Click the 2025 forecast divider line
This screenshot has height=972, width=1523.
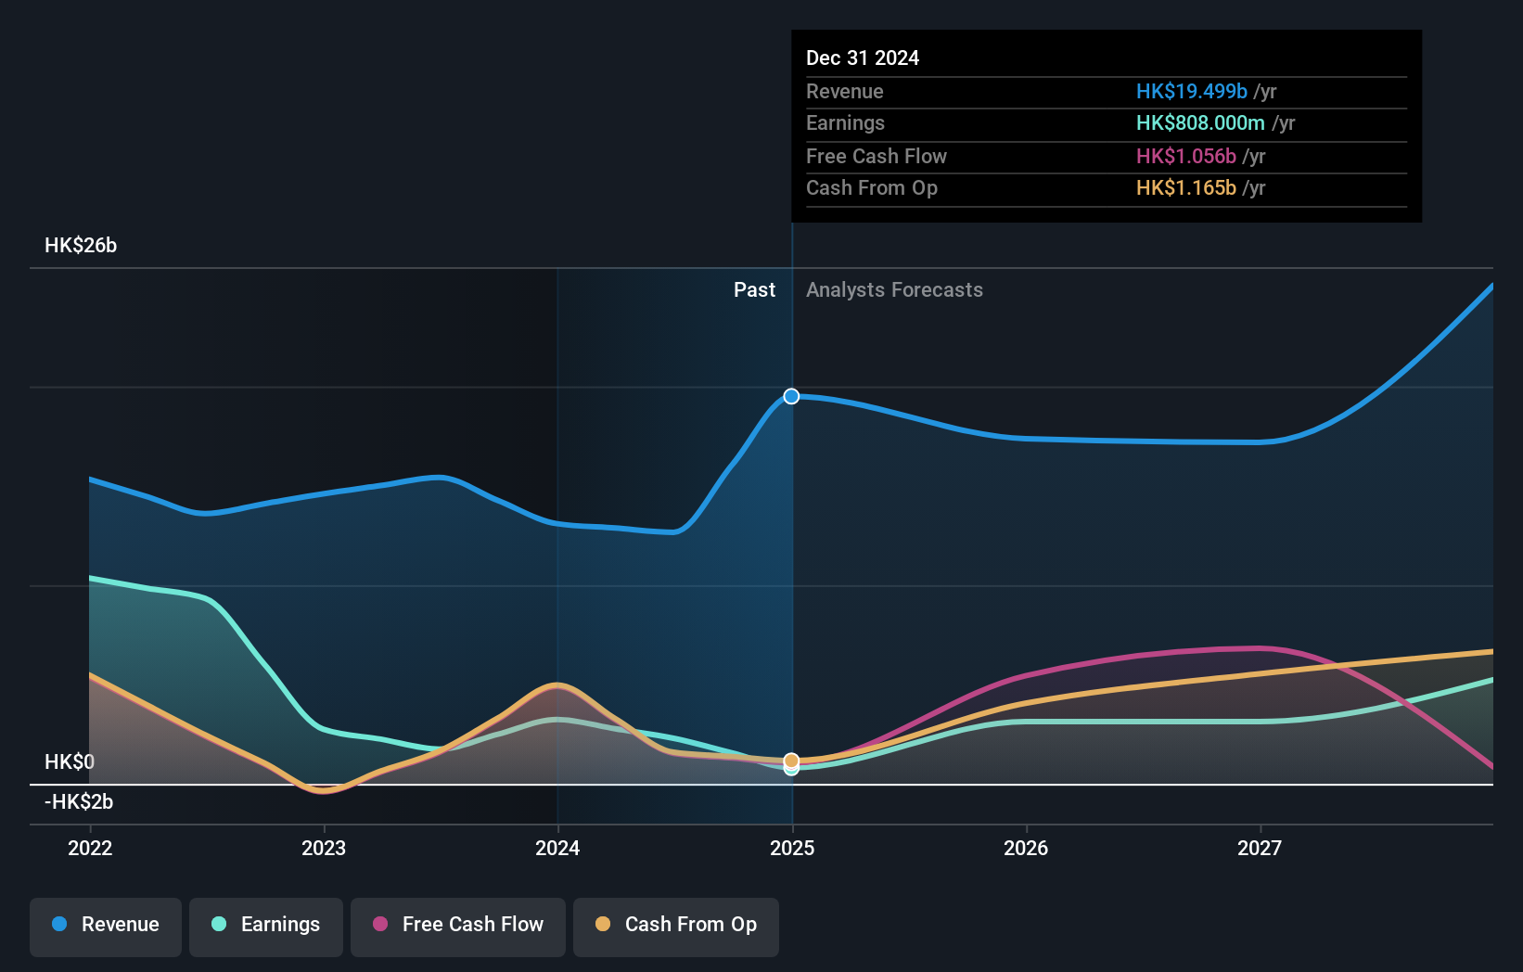(x=791, y=556)
